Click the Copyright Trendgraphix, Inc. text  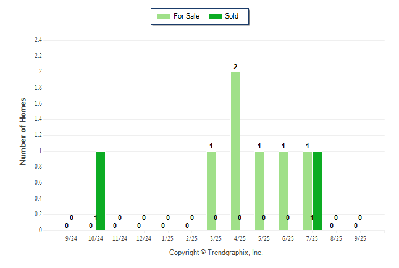coord(216,253)
